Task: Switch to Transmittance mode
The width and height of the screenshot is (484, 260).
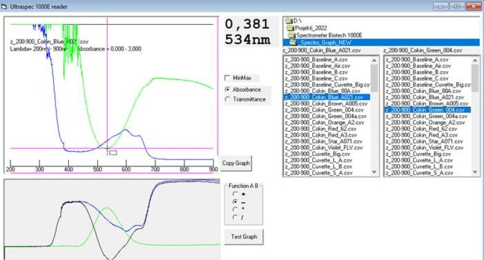Action: tap(227, 99)
